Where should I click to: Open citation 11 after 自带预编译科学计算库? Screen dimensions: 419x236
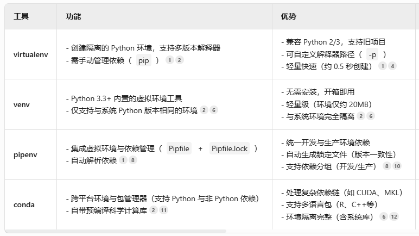click(x=163, y=210)
